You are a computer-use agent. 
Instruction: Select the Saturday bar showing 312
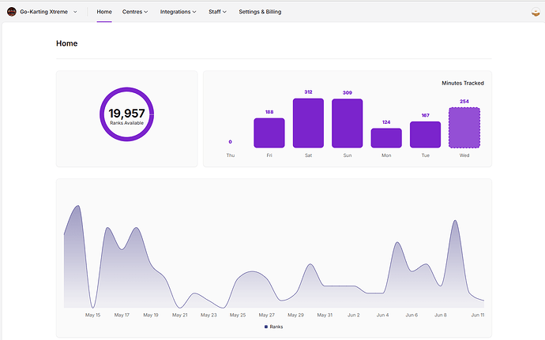(x=308, y=123)
